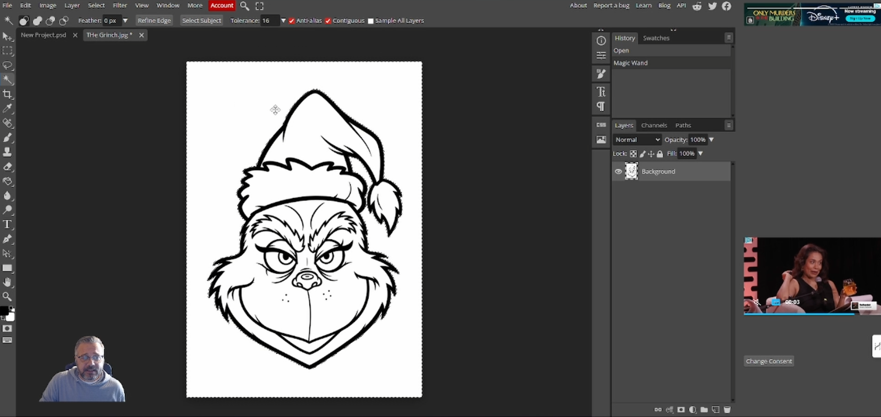Uncheck the Contiguous option
Viewport: 881px width, 417px height.
tap(328, 21)
